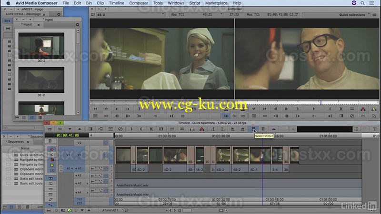Toggle the source A1 track selector
Viewport: 381px width, 214px height.
click(x=68, y=168)
